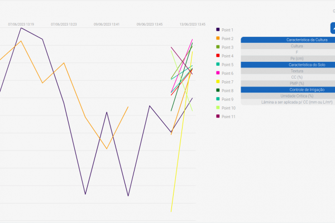Click the 13/06/2023 13:45 axis label
Viewport: 335px width, 223px height.
[x=193, y=25]
